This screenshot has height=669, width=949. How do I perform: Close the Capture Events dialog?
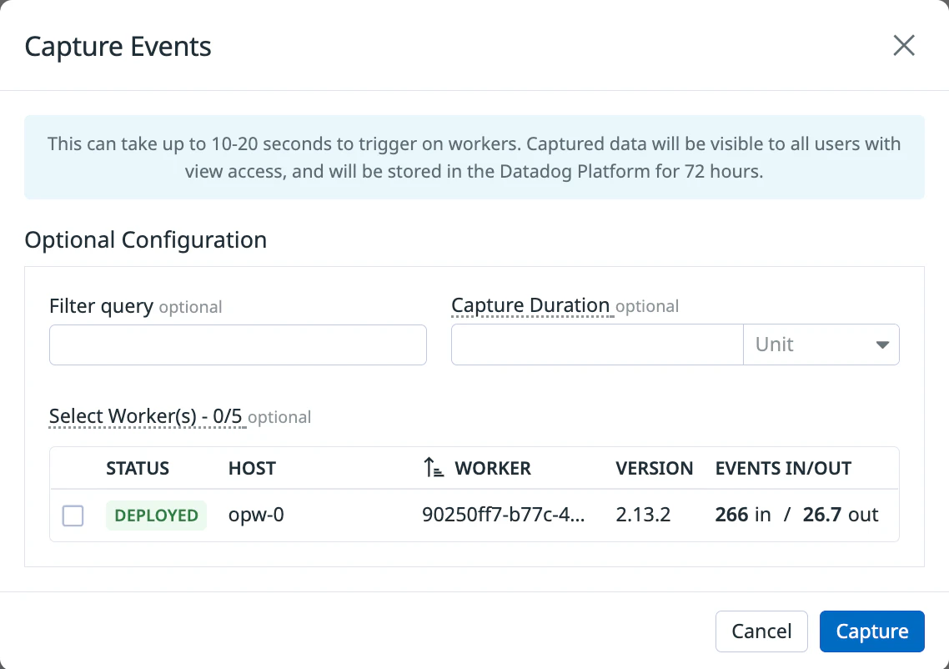click(x=904, y=46)
